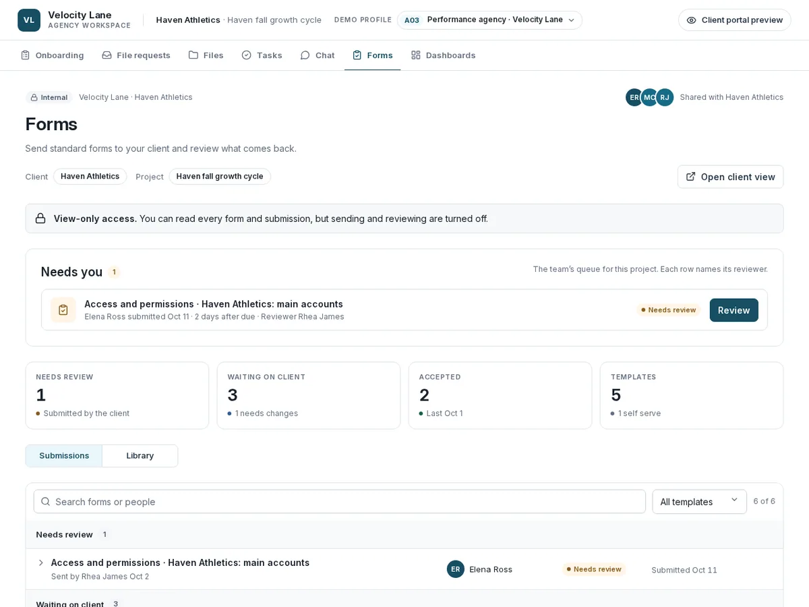
Task: Click the Review button
Action: pos(733,310)
